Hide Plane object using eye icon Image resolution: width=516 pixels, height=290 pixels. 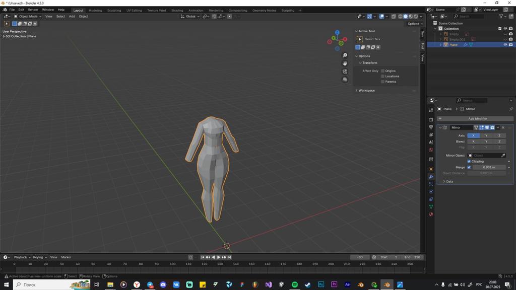(505, 45)
